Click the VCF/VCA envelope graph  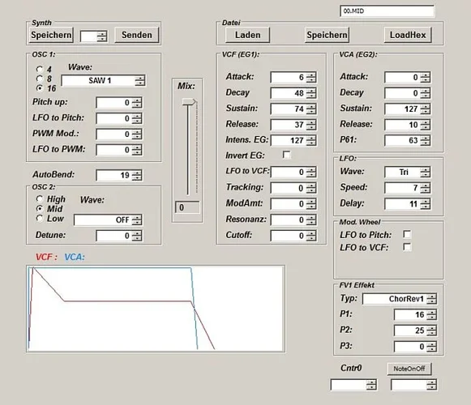tap(156, 309)
